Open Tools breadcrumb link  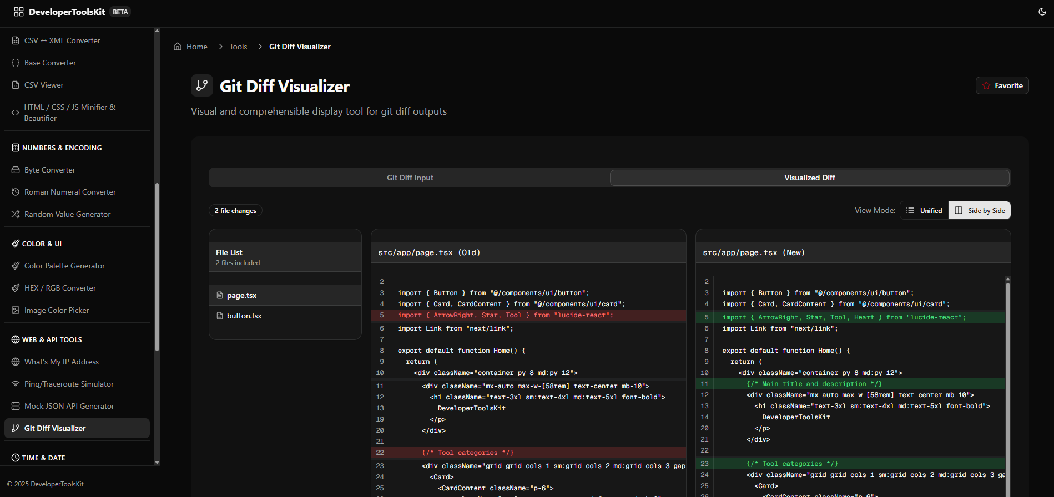tap(238, 47)
